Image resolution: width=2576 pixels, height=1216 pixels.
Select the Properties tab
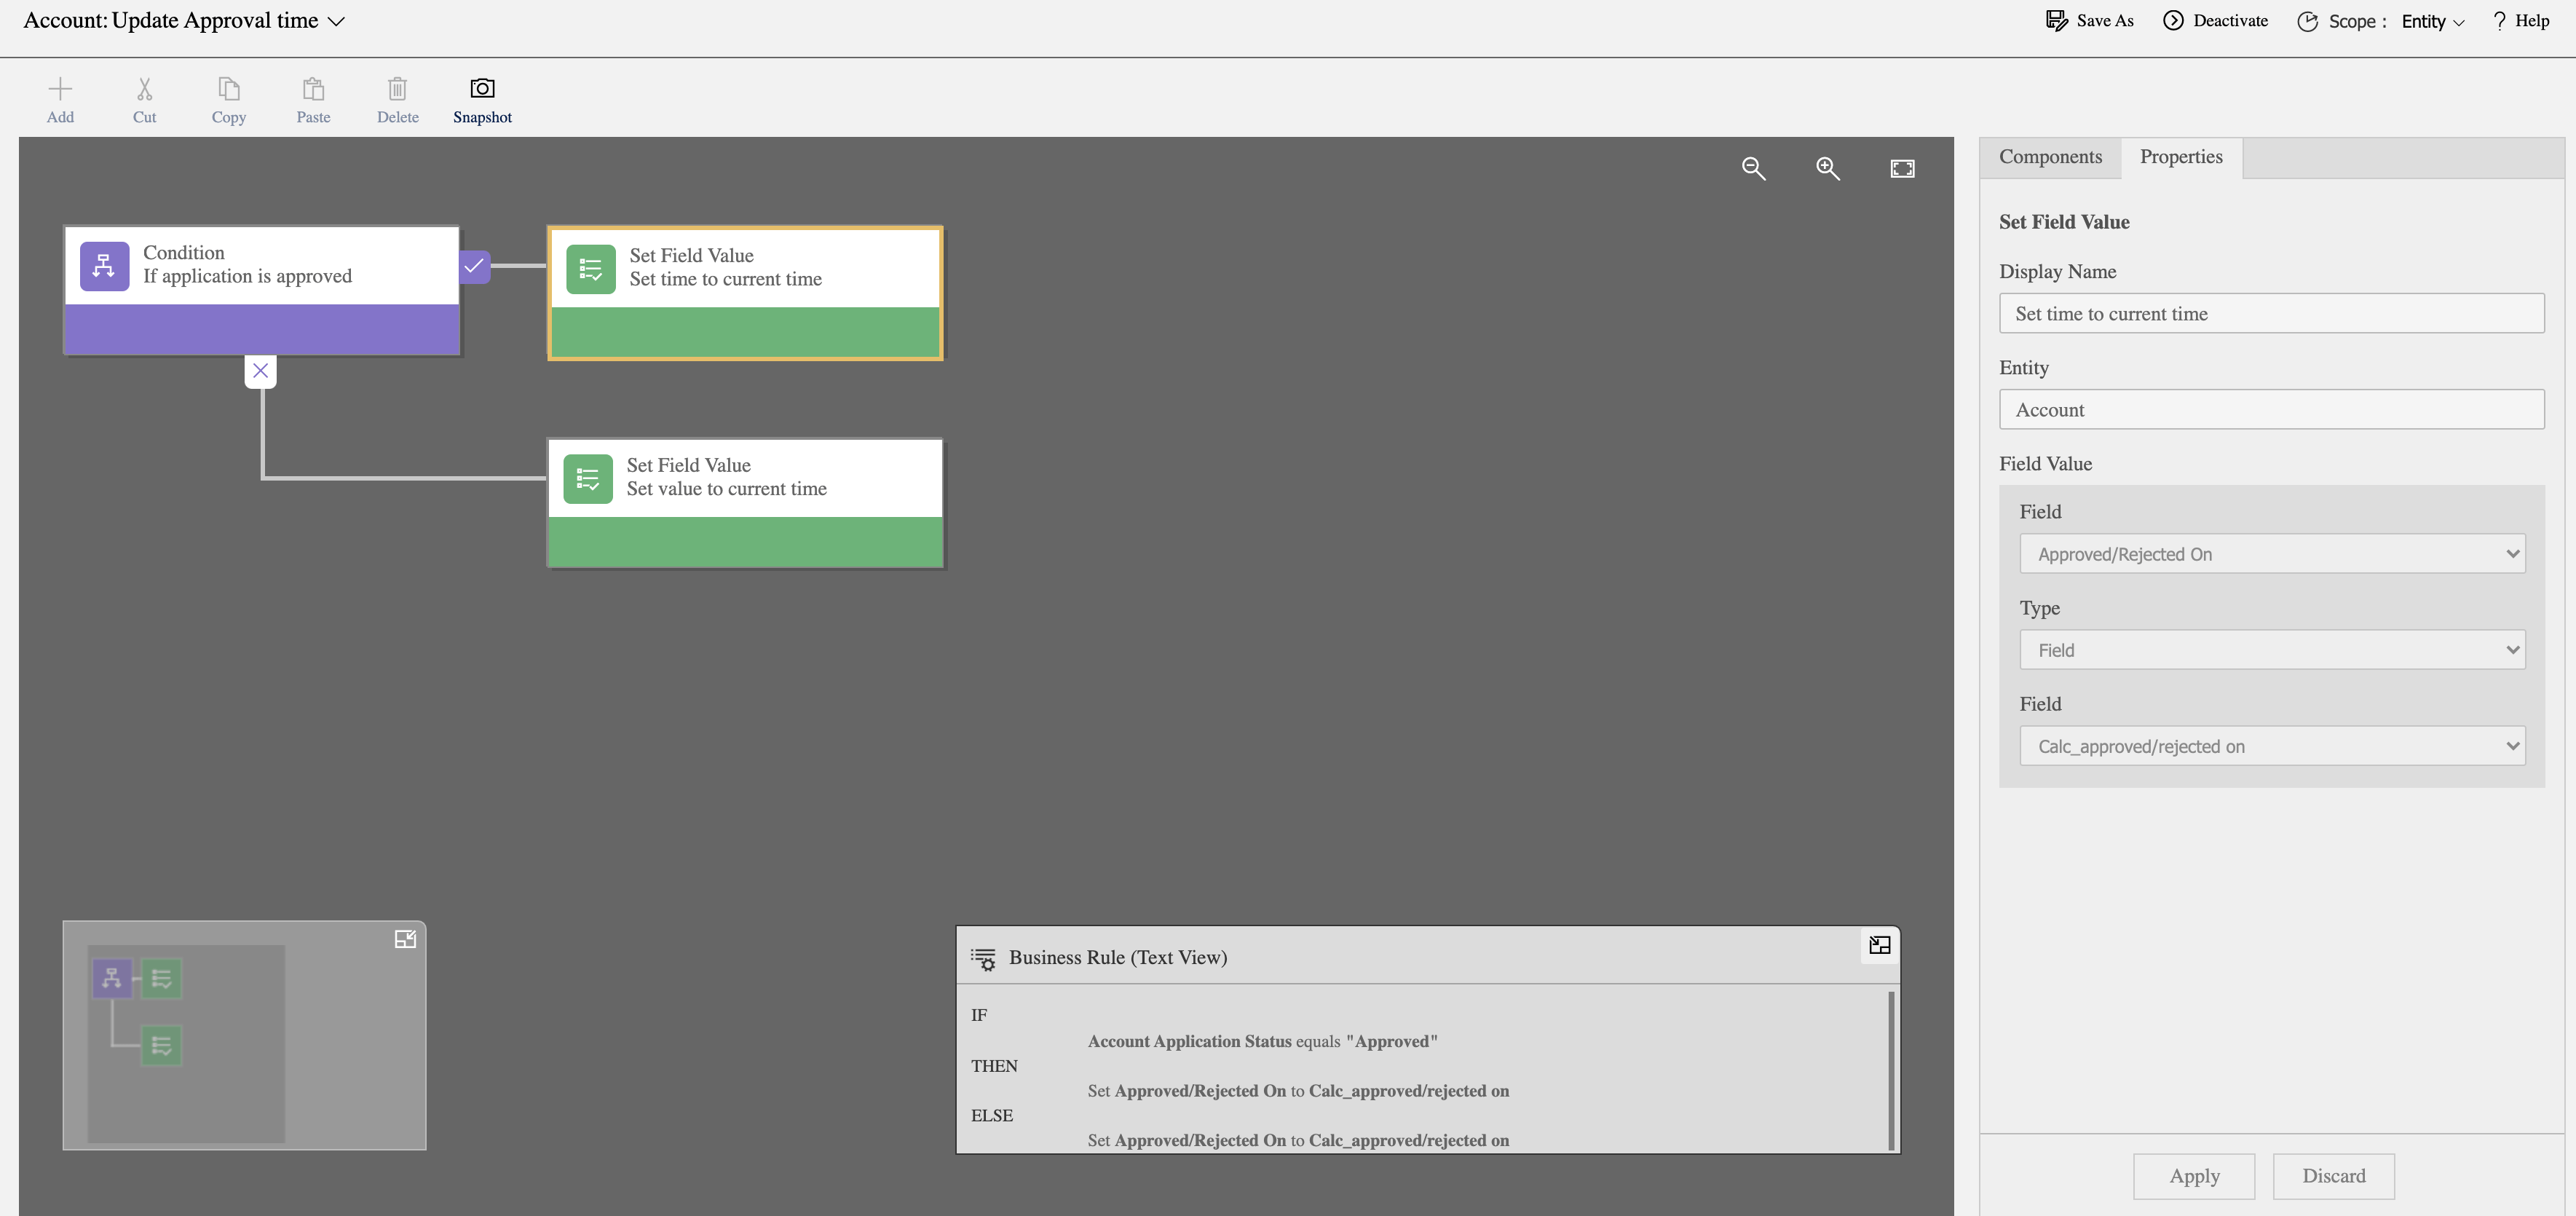click(x=2181, y=157)
